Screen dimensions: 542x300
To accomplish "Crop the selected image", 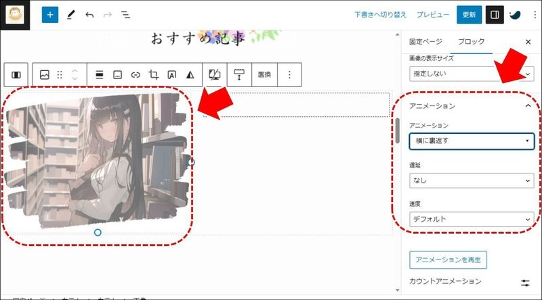I will click(154, 75).
